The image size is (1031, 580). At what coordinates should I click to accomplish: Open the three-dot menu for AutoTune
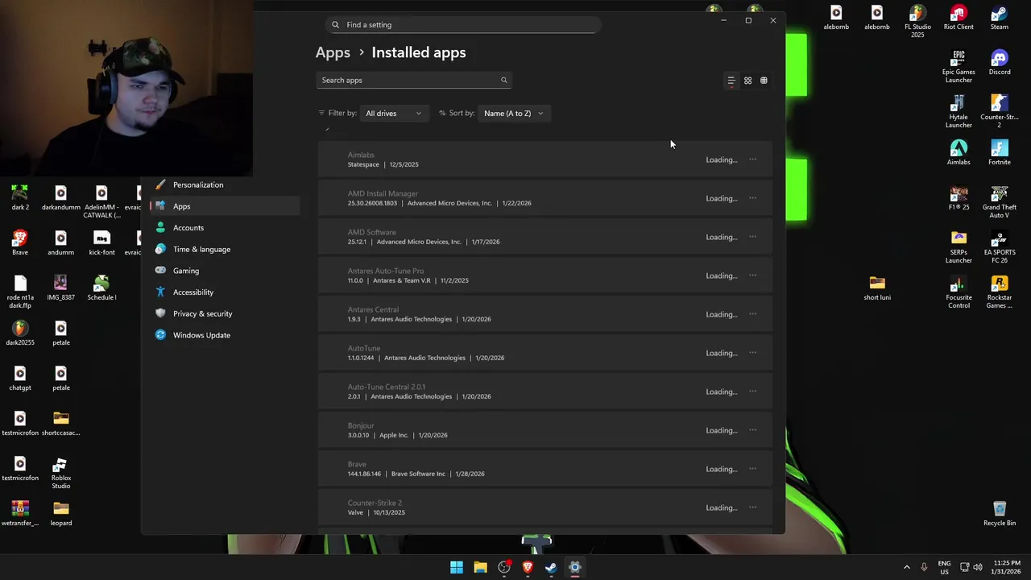tap(752, 353)
